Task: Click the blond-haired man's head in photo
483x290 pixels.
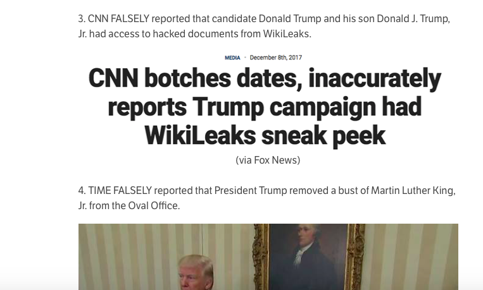Action: point(196,275)
